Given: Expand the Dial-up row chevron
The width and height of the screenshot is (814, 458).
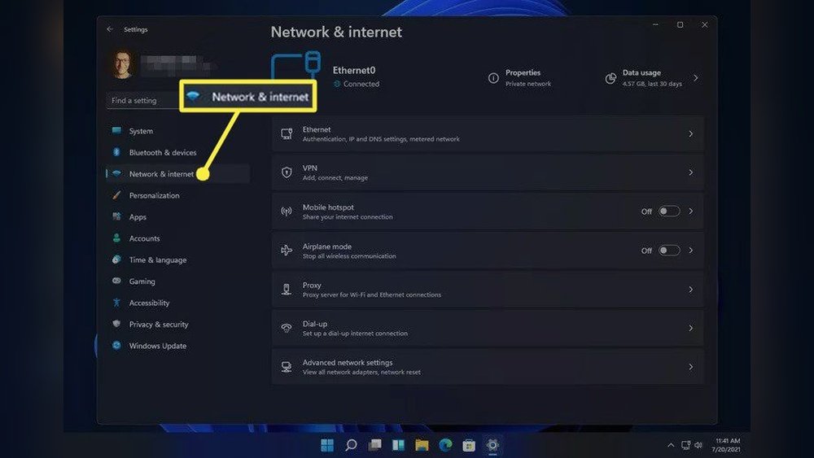Looking at the screenshot, I should coord(690,328).
